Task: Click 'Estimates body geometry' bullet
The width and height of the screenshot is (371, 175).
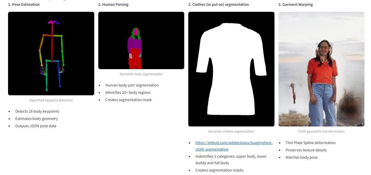Action: click(37, 119)
